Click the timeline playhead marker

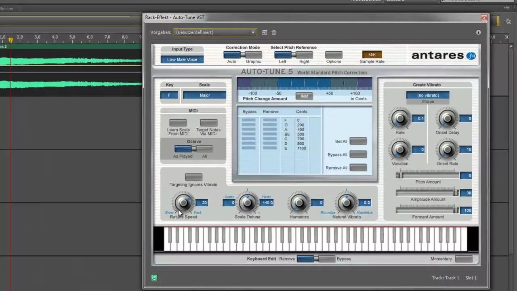[11, 40]
